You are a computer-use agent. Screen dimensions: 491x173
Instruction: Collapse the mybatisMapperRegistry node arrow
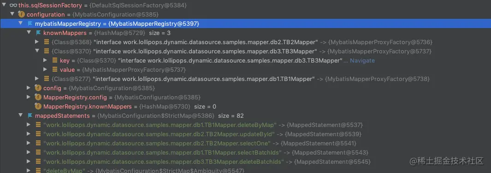[20, 23]
